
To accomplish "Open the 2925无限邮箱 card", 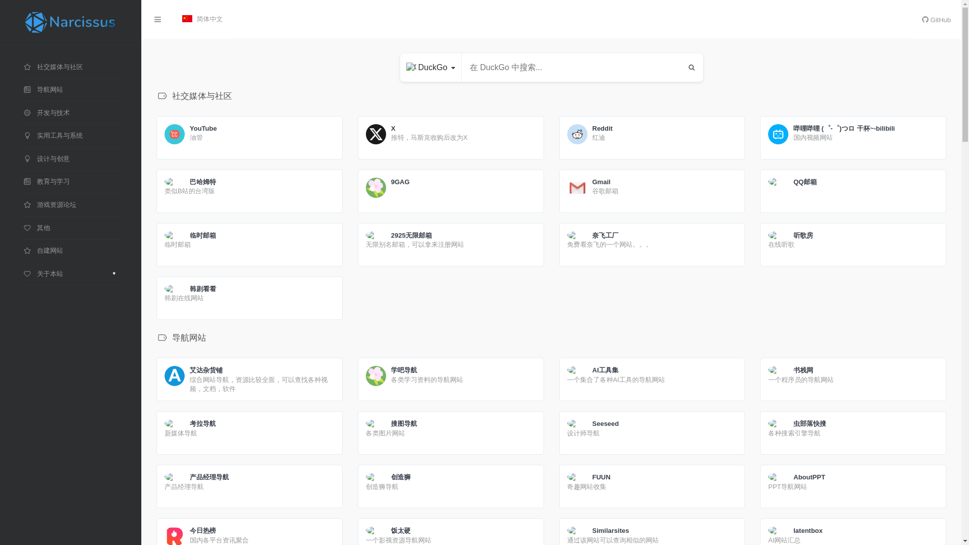I will click(451, 245).
